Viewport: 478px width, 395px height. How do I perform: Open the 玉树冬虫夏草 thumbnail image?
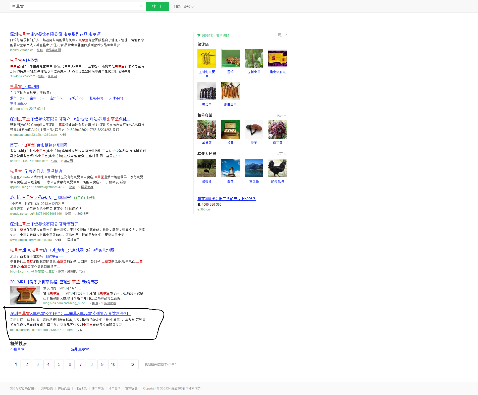[207, 59]
